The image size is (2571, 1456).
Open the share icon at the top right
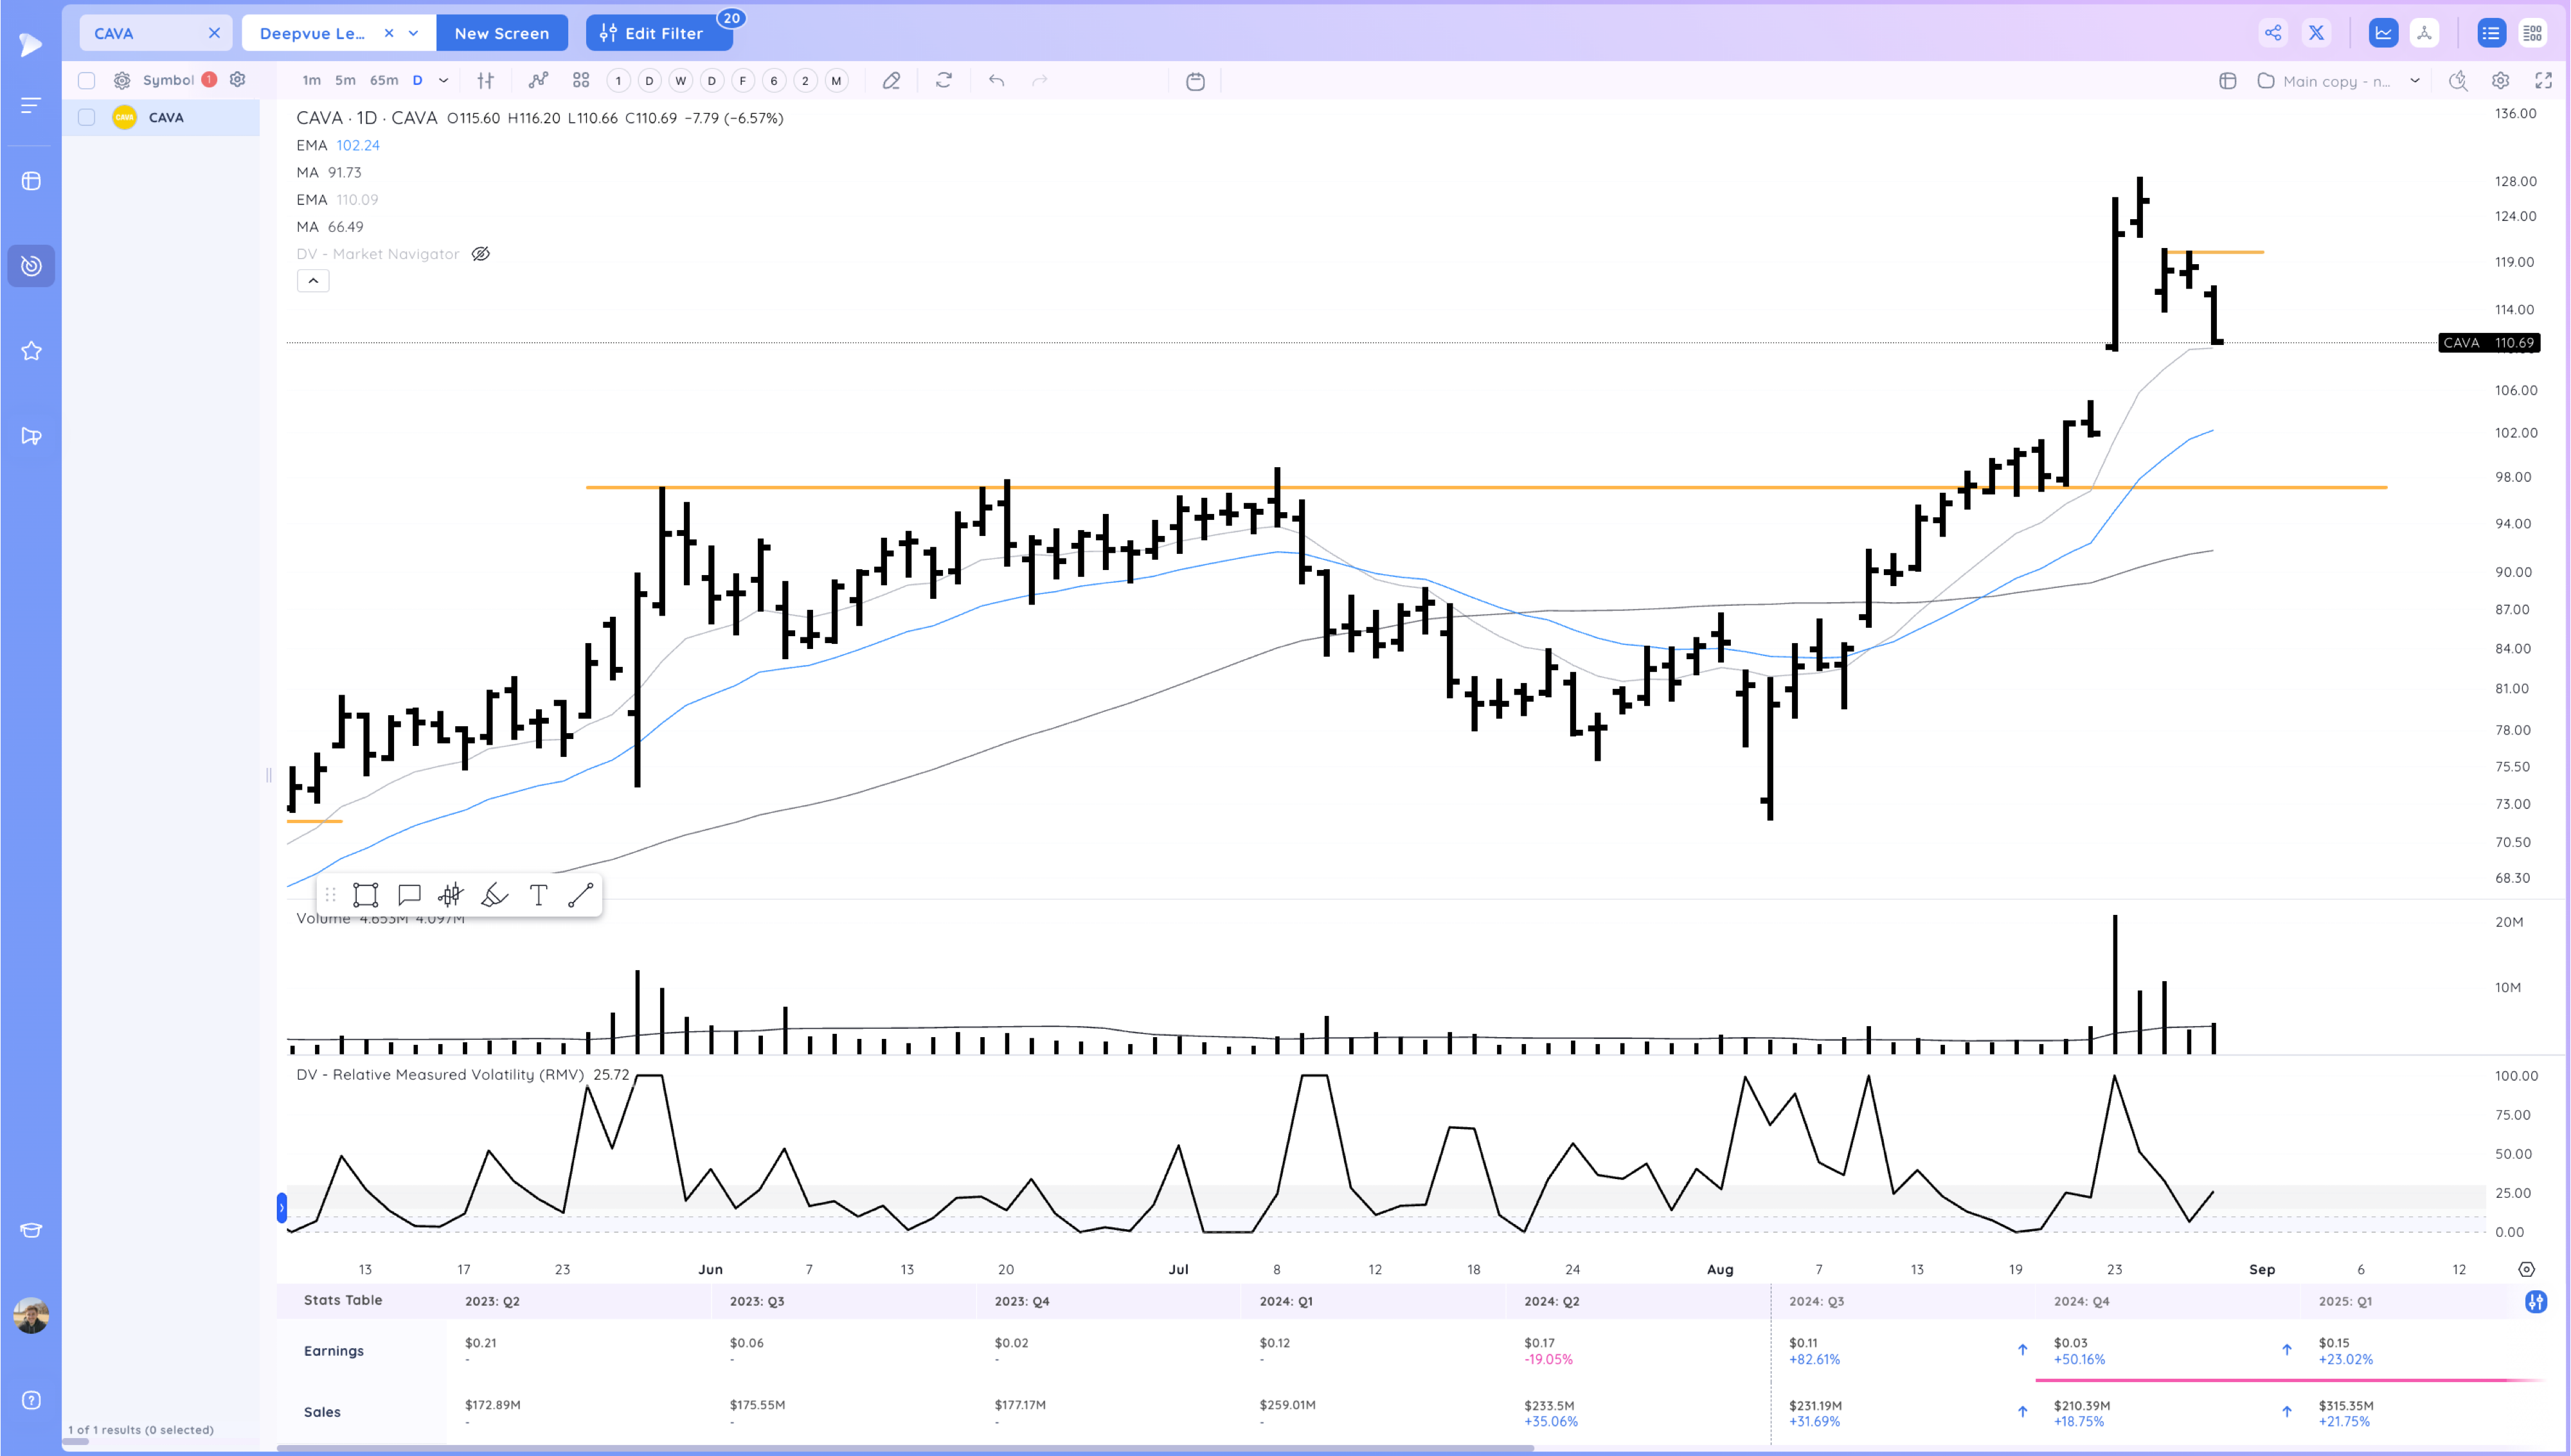coord(2273,33)
